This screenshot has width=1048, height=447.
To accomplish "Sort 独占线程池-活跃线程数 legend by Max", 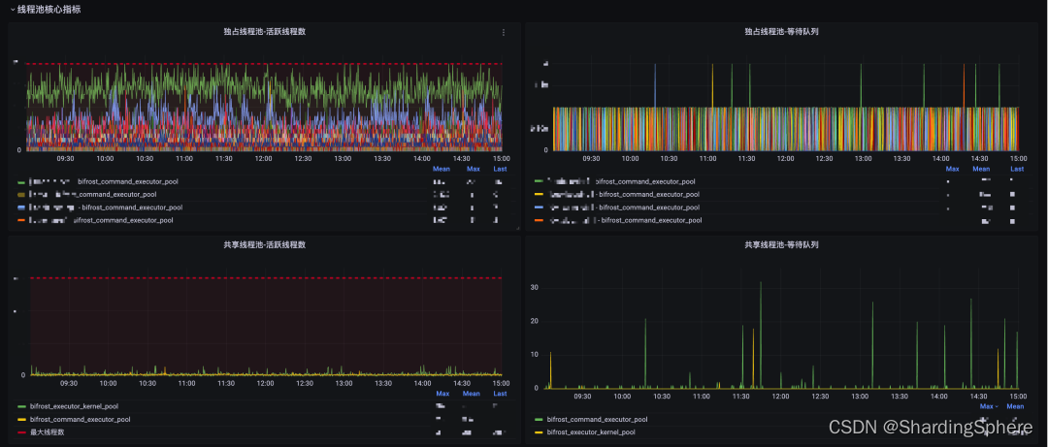I will (x=474, y=169).
